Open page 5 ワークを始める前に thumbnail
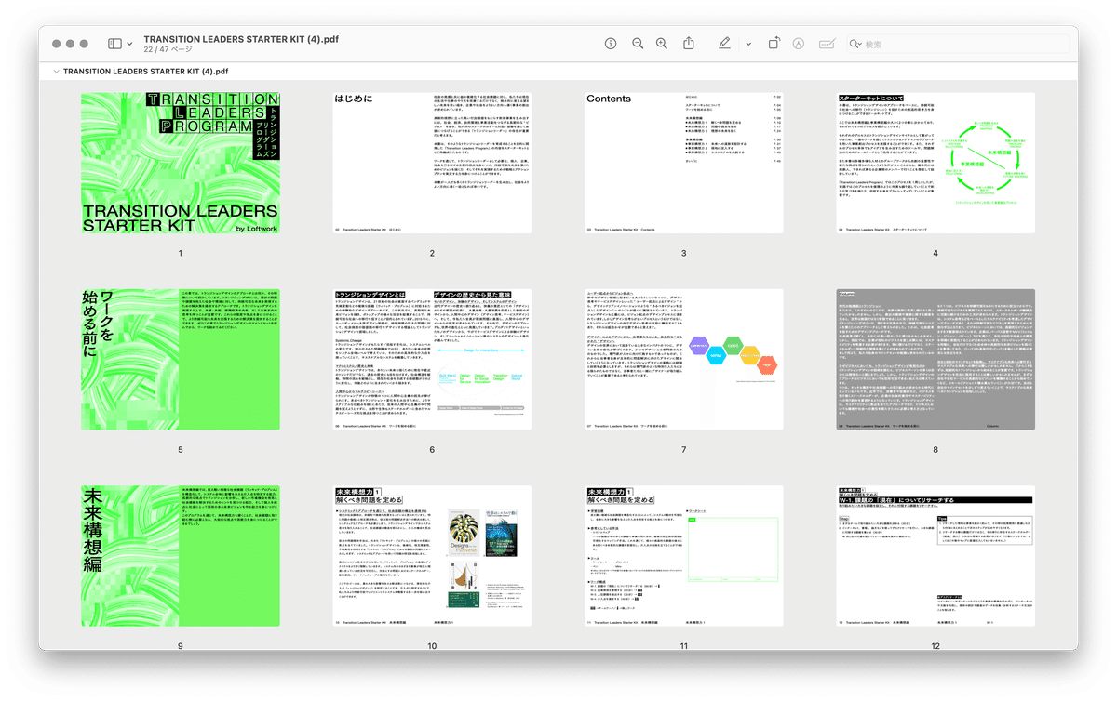 (x=181, y=359)
